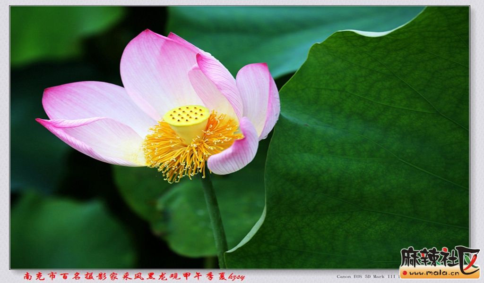
Task: Click the rightmost pink petal
Action: pos(260,94)
